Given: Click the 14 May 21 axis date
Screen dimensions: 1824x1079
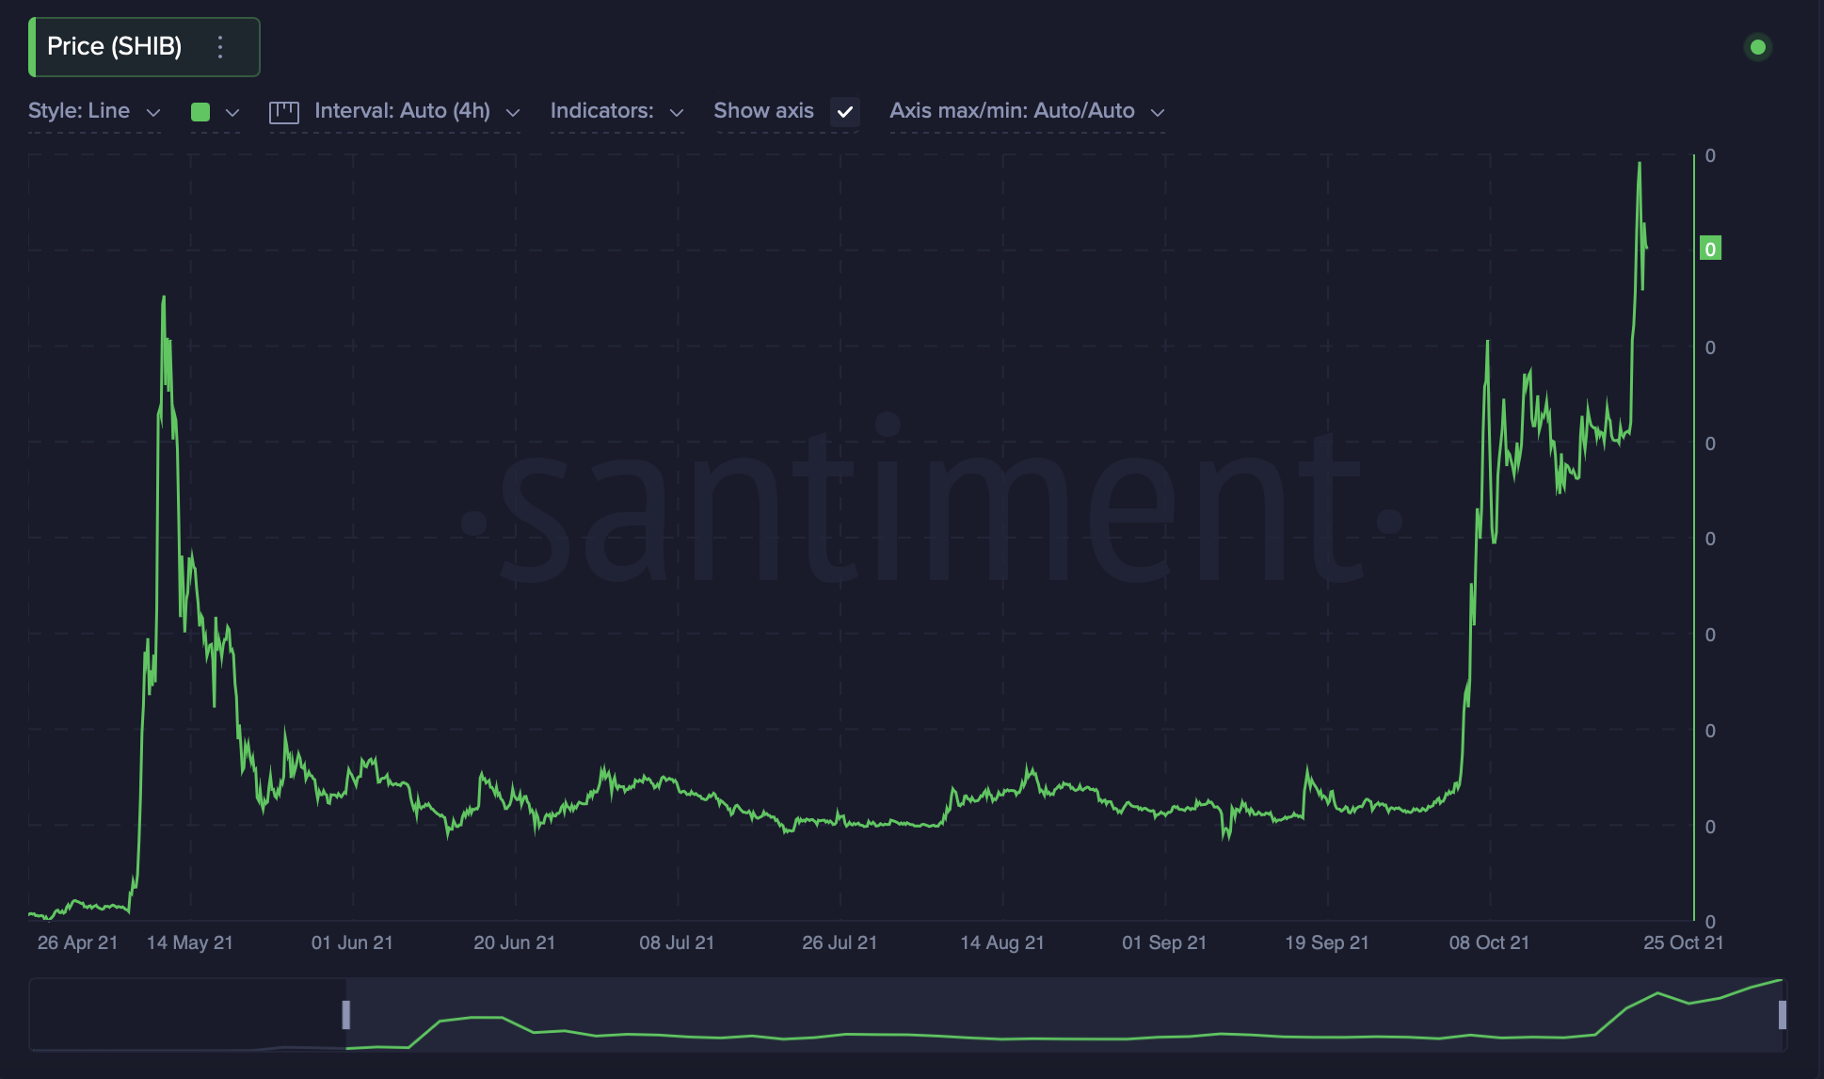Looking at the screenshot, I should [x=189, y=942].
